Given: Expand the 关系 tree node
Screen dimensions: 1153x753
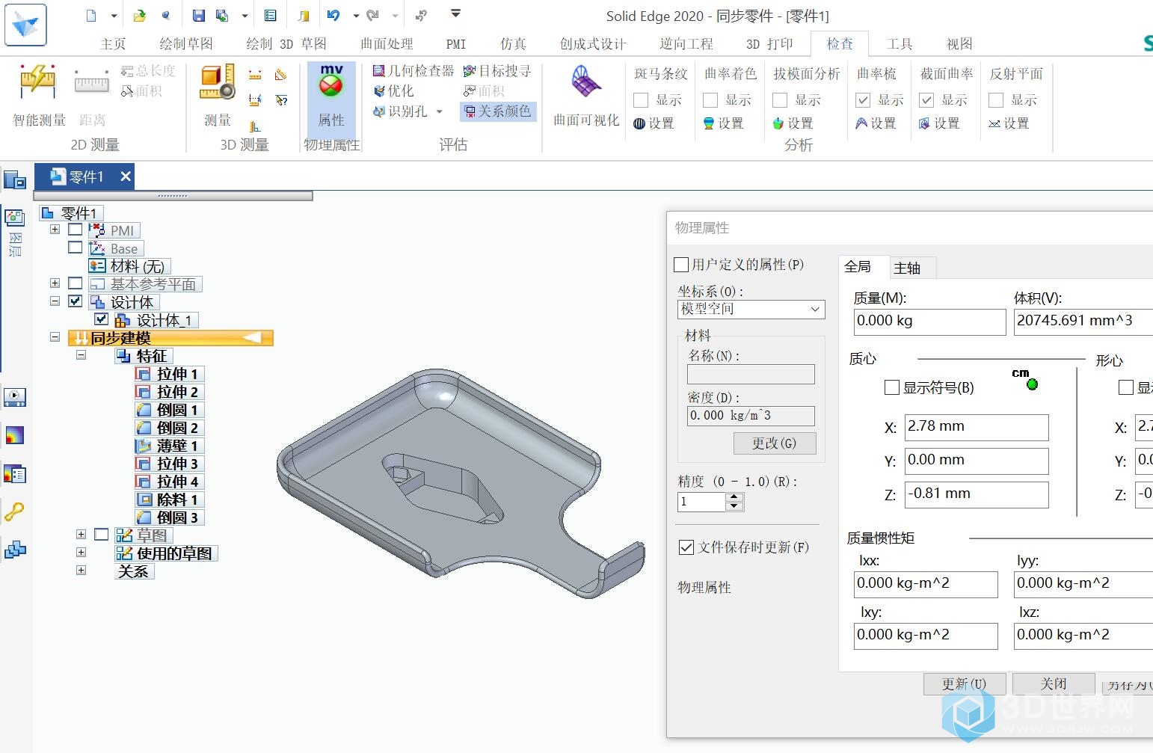Looking at the screenshot, I should [x=81, y=571].
